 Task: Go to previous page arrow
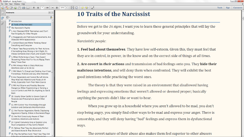click(34, 7)
